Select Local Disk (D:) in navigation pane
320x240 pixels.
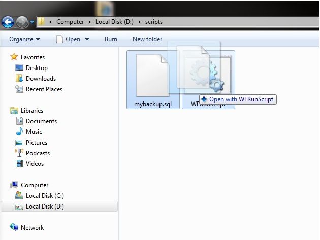tap(45, 207)
